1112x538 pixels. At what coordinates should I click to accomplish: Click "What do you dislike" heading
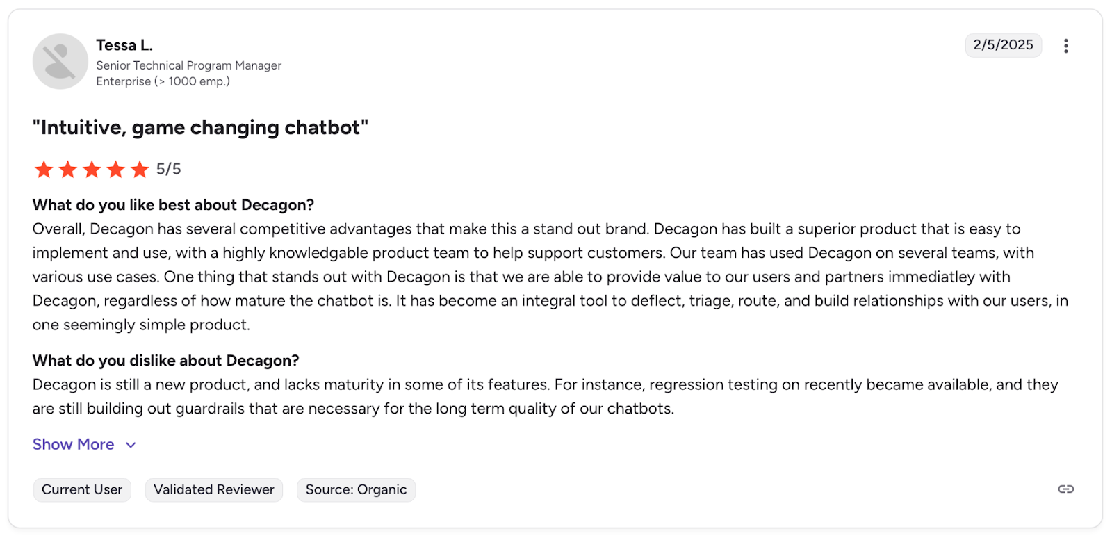coord(165,361)
